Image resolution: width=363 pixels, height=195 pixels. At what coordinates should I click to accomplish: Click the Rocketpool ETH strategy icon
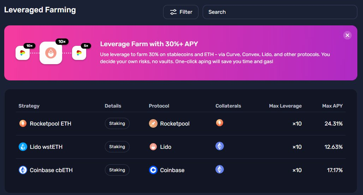tap(23, 123)
